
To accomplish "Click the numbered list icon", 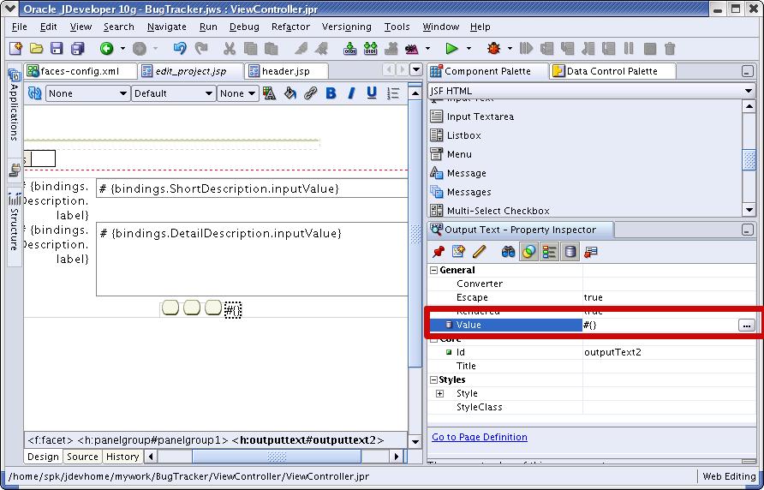I will click(393, 93).
